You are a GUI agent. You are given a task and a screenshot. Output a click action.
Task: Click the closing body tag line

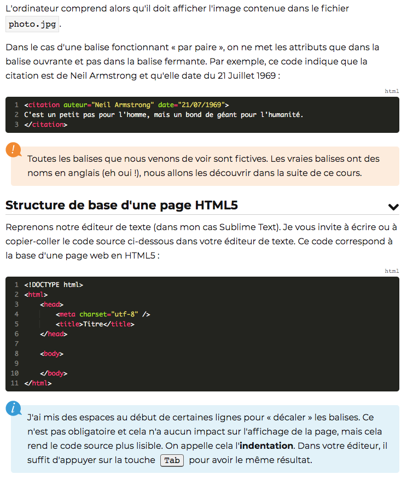pos(54,373)
